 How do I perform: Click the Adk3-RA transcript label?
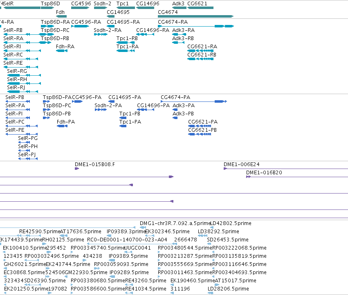point(183,30)
